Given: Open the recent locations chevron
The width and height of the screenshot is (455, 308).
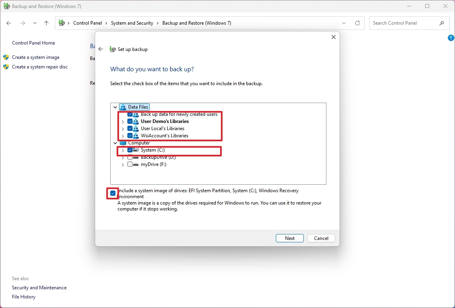Looking at the screenshot, I should 35,23.
